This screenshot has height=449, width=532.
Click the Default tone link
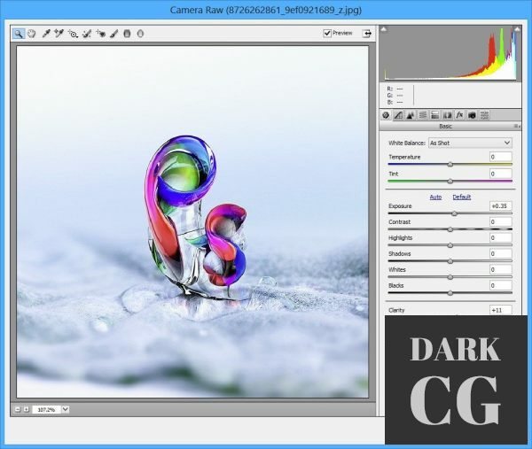(x=461, y=197)
